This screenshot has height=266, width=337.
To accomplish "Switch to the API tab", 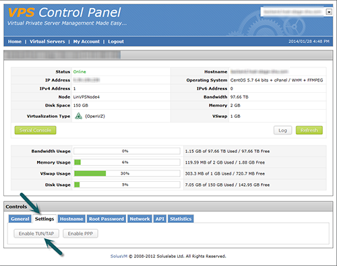I will tap(160, 219).
